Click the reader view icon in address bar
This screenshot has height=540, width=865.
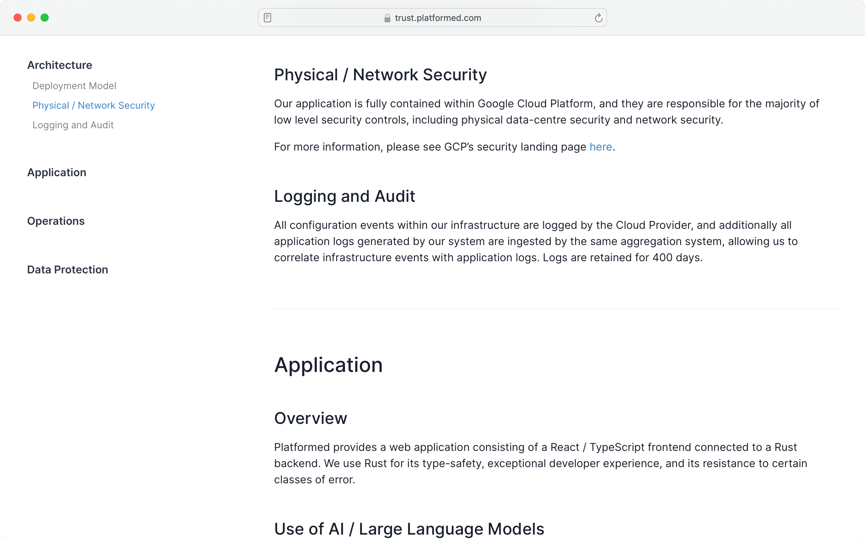(x=267, y=18)
